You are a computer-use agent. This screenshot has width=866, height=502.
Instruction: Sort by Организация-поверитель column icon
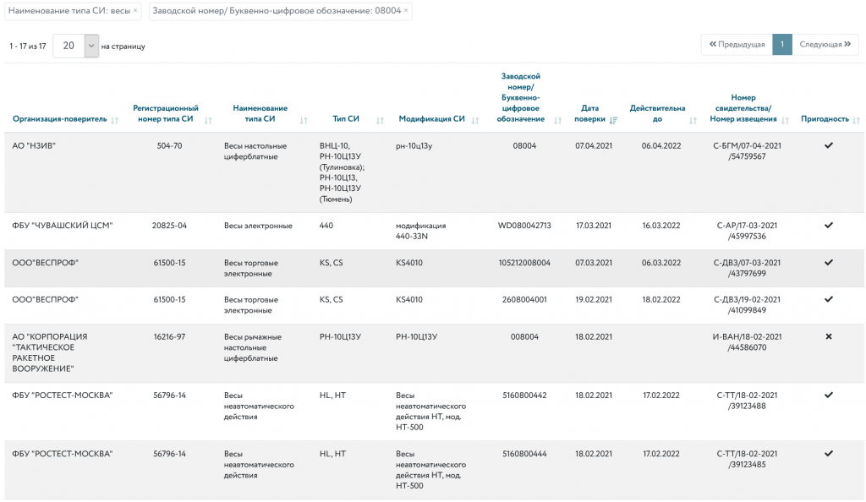(115, 120)
